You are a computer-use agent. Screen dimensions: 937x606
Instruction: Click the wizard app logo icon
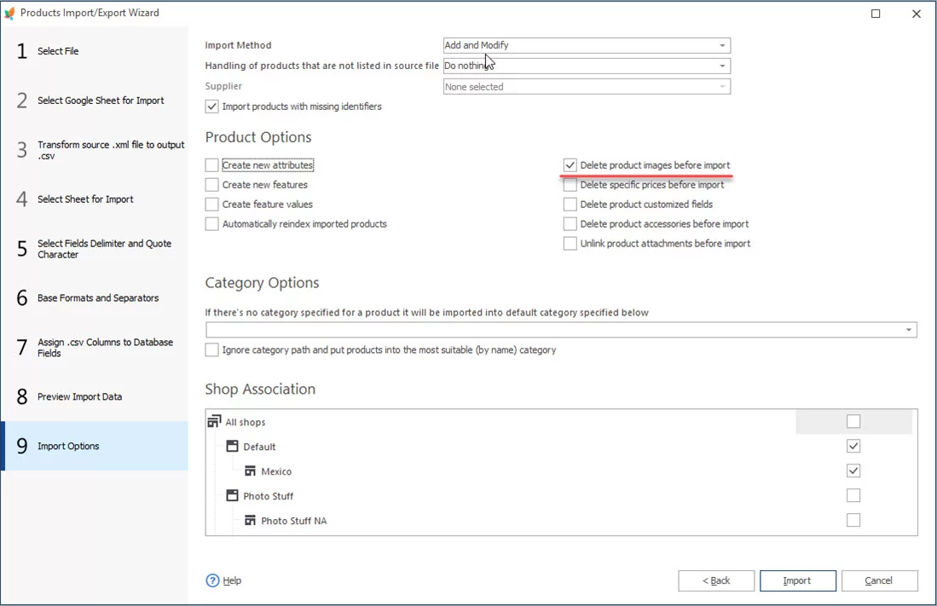(9, 14)
